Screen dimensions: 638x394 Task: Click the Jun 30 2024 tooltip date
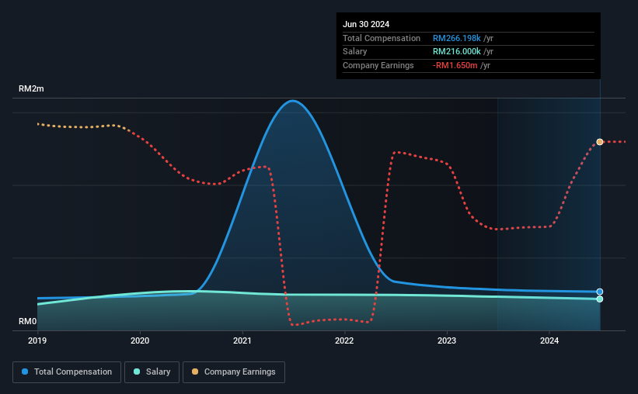[366, 24]
